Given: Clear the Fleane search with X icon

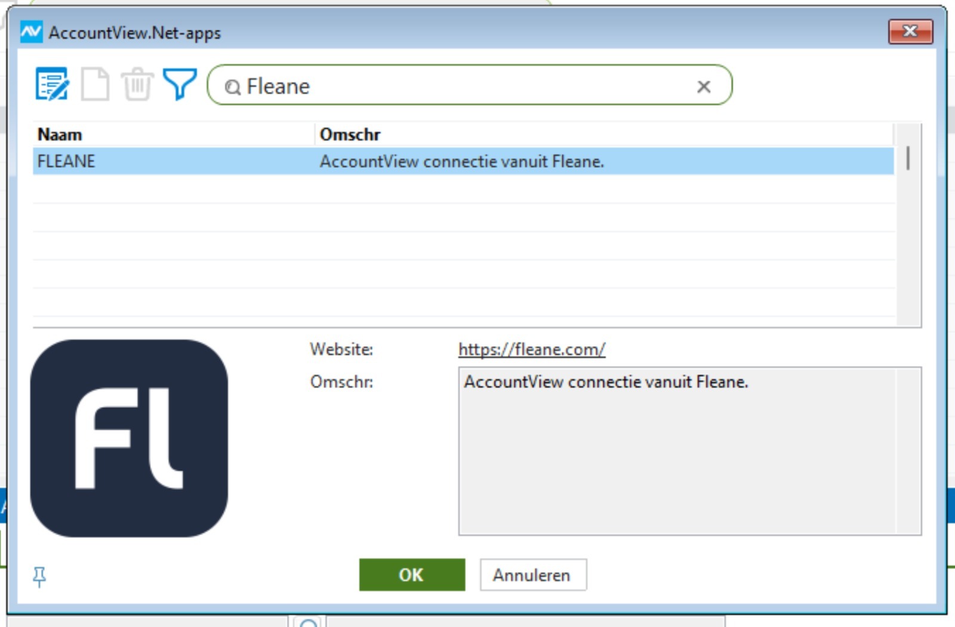Looking at the screenshot, I should pyautogui.click(x=704, y=87).
